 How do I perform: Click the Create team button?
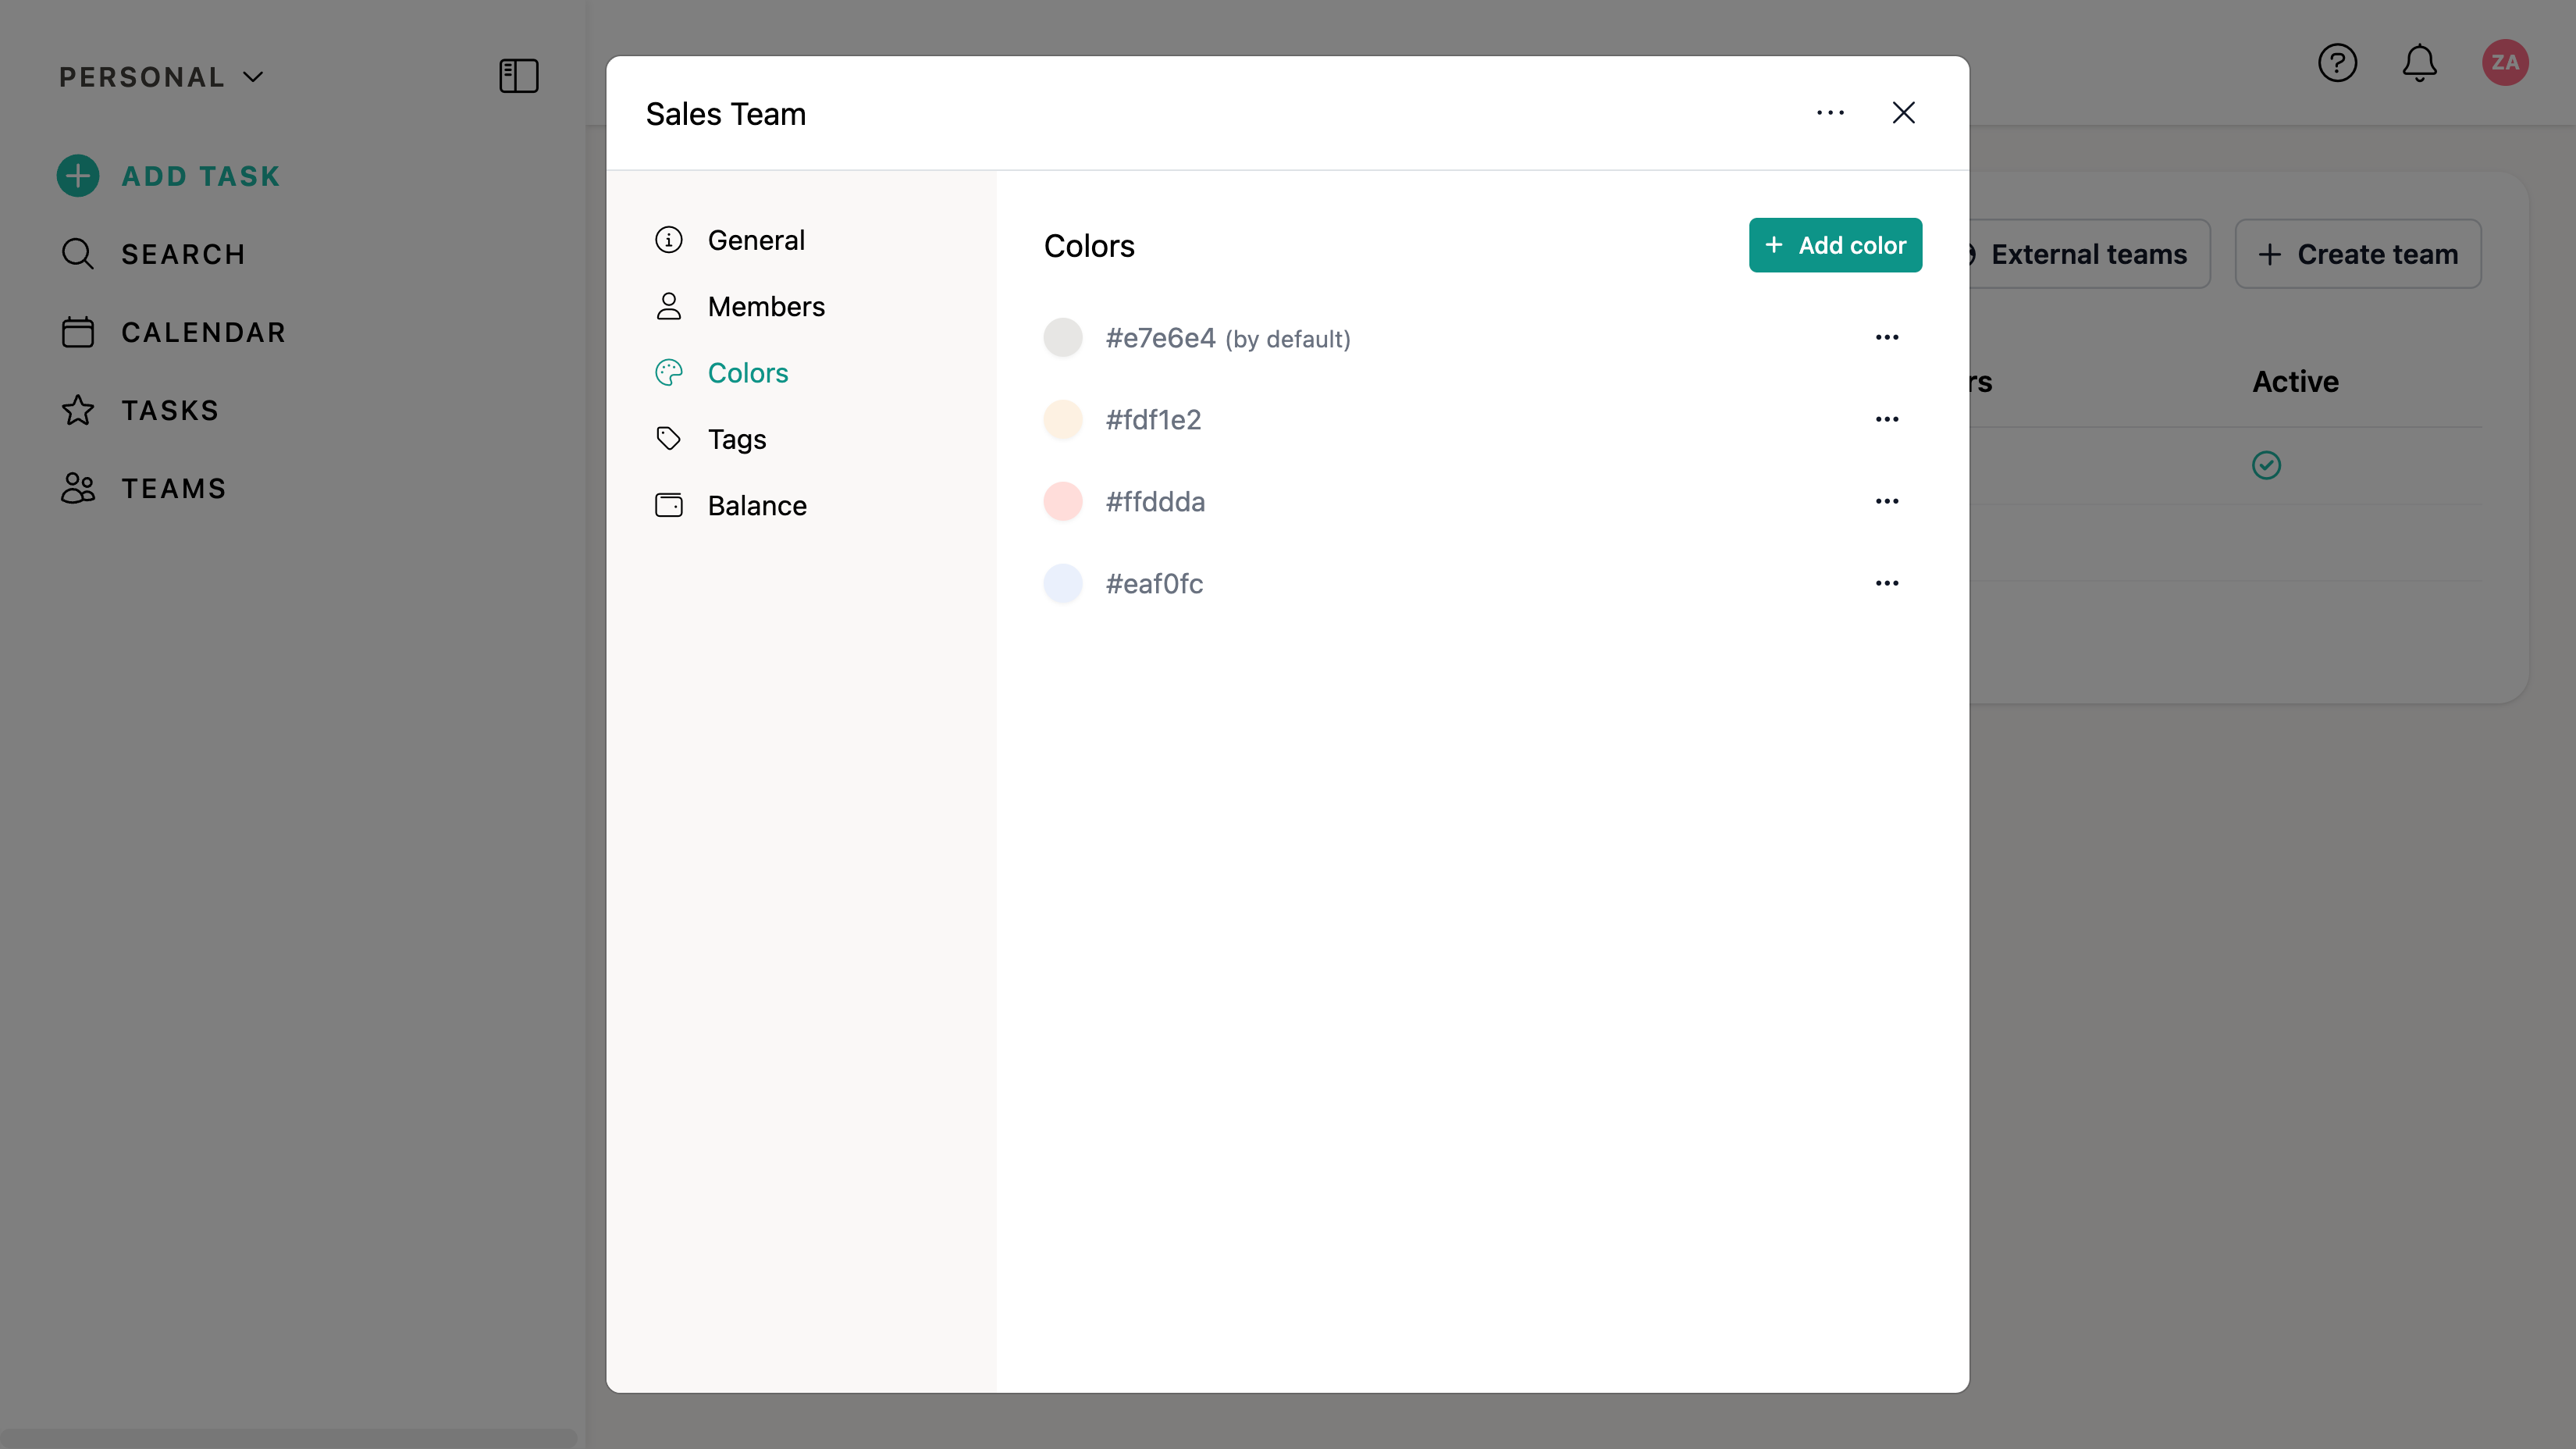click(2357, 254)
